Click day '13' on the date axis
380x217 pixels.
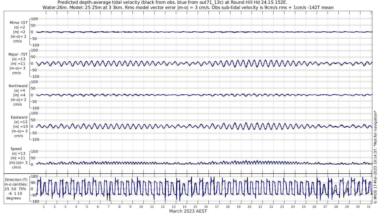[173, 207]
